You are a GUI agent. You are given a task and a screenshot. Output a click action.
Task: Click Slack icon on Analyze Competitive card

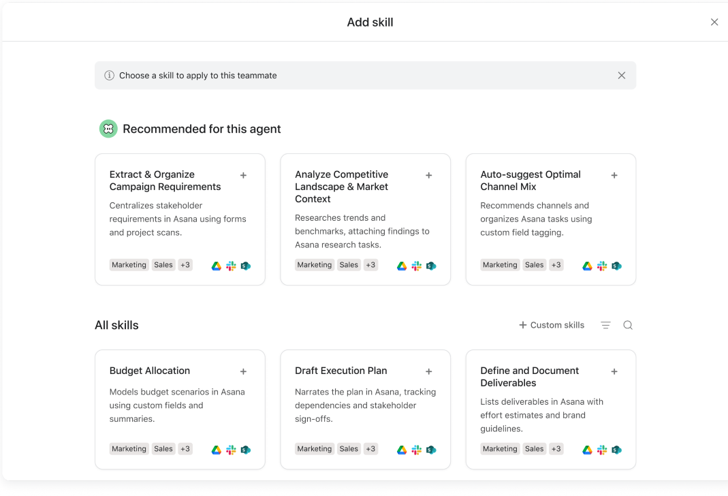coord(417,266)
